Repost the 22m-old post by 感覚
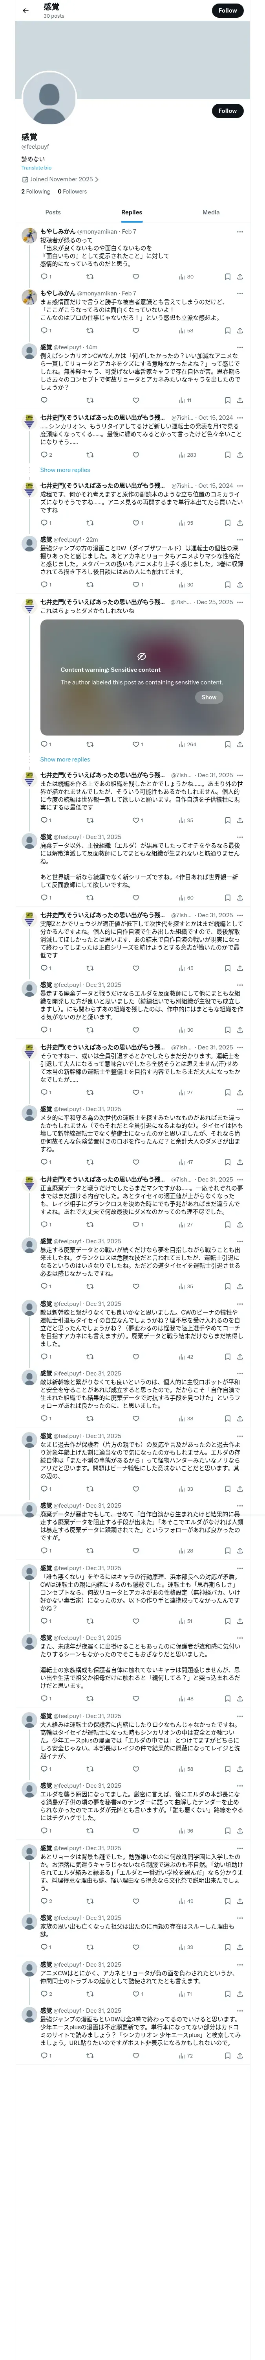The width and height of the screenshot is (265, 2360). pyautogui.click(x=90, y=584)
